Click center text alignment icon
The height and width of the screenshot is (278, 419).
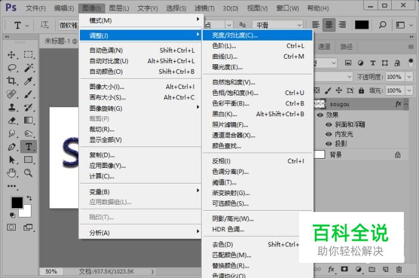(x=329, y=25)
